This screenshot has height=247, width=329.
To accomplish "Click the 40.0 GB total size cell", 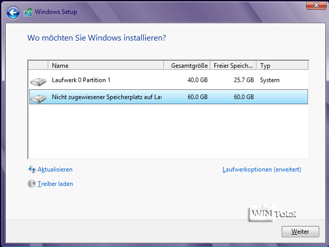I will 197,80.
